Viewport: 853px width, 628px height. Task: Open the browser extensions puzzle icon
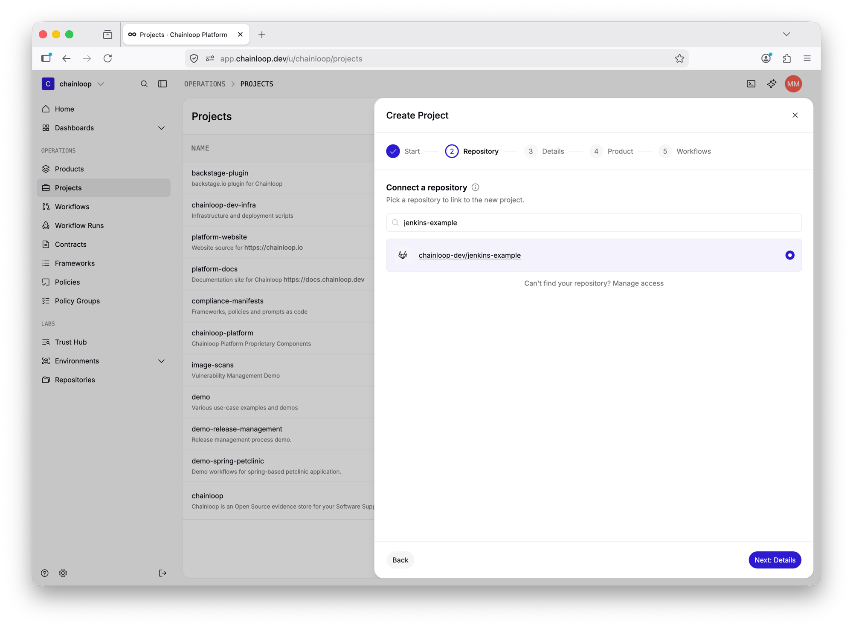pyautogui.click(x=786, y=58)
